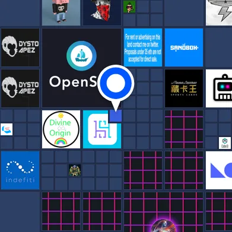
Task: Select the small Cube B parcel
Action: (225, 143)
